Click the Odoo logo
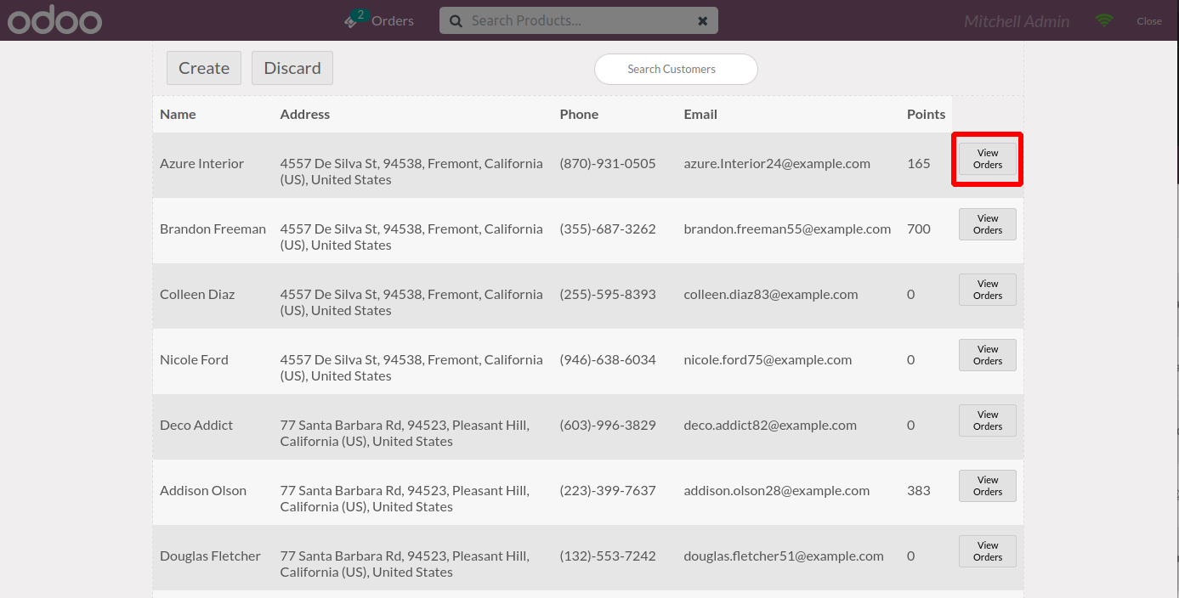 click(54, 20)
